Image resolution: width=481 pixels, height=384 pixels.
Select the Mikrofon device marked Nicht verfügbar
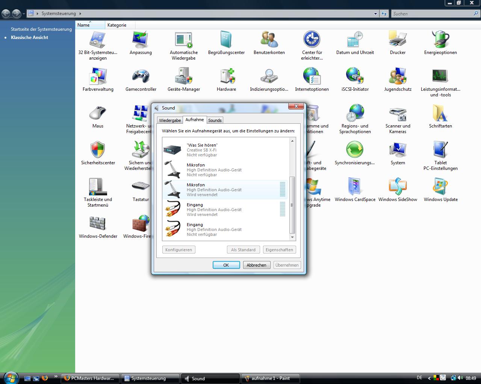225,170
